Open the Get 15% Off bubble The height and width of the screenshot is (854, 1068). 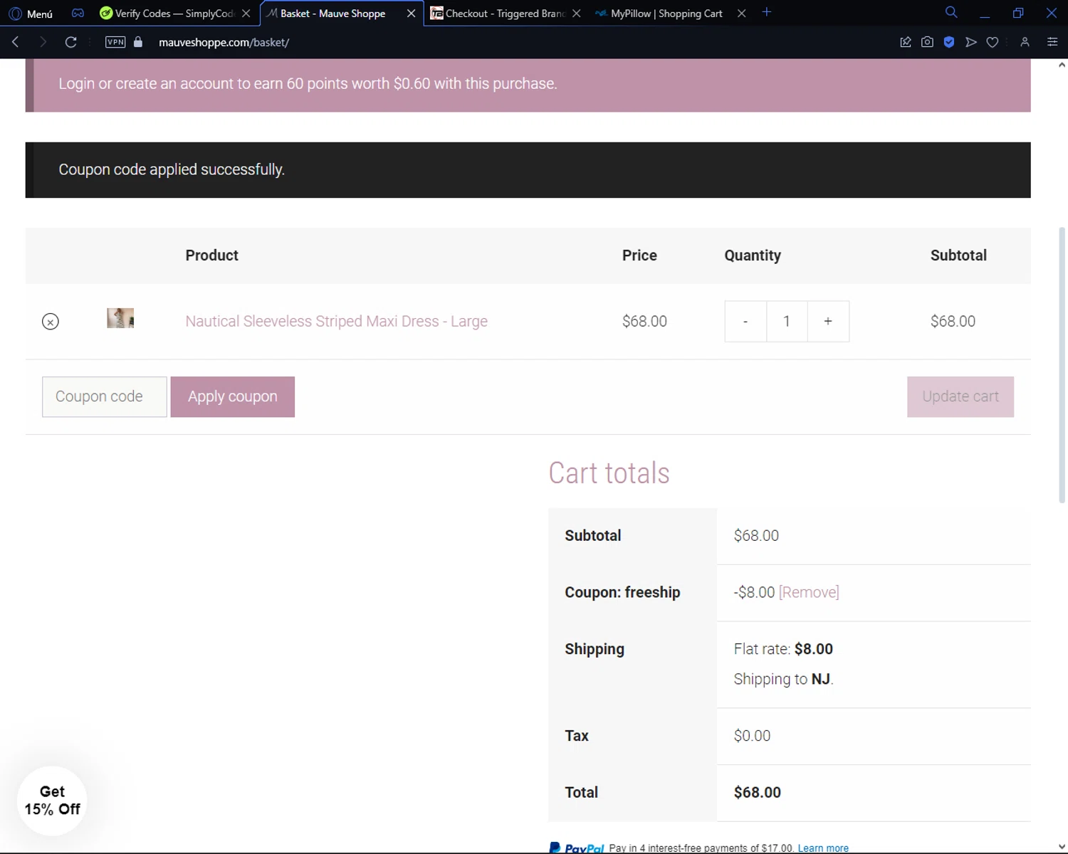click(x=52, y=801)
